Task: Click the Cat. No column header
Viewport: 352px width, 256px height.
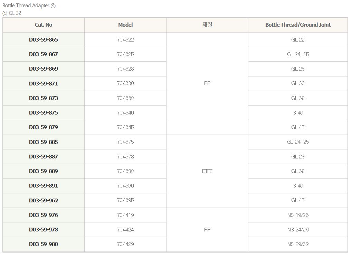Action: 44,25
